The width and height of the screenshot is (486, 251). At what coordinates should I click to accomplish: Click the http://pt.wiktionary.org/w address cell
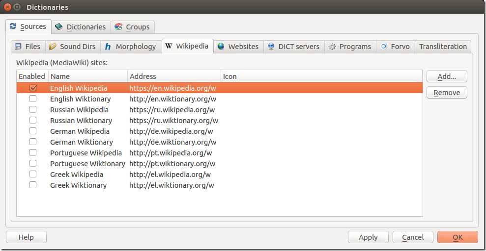[x=174, y=163]
